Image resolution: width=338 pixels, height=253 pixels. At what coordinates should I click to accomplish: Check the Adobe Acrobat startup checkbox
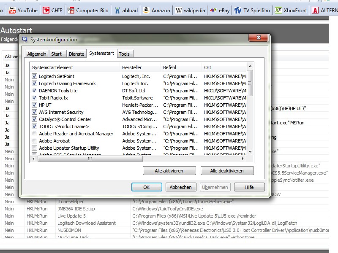coord(34,141)
